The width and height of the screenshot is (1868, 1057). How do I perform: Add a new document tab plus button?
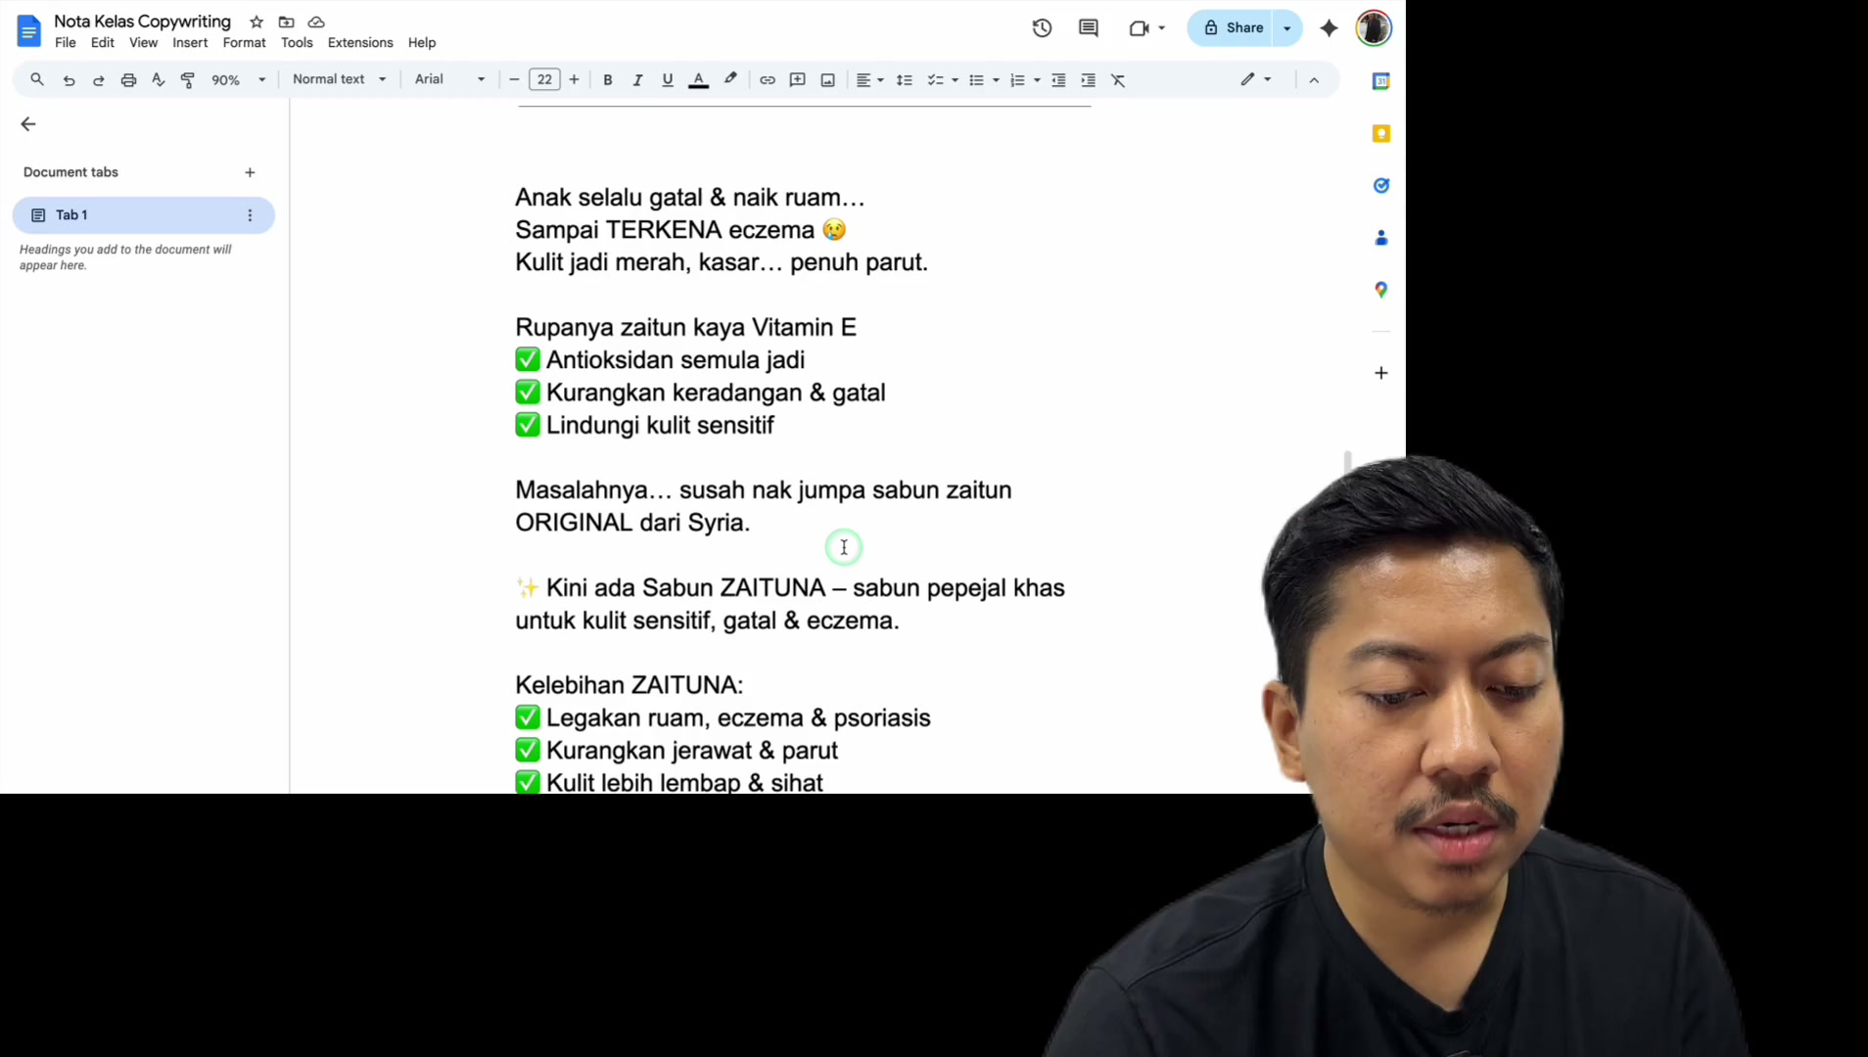[250, 172]
